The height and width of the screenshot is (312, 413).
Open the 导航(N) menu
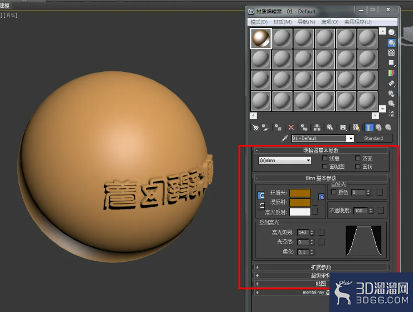(x=307, y=22)
